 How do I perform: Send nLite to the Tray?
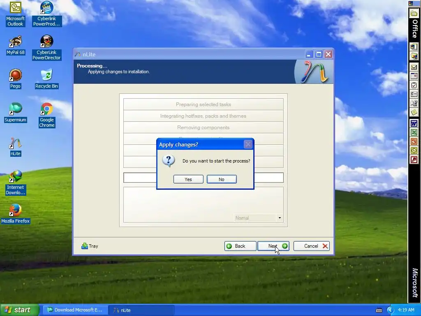[90, 246]
